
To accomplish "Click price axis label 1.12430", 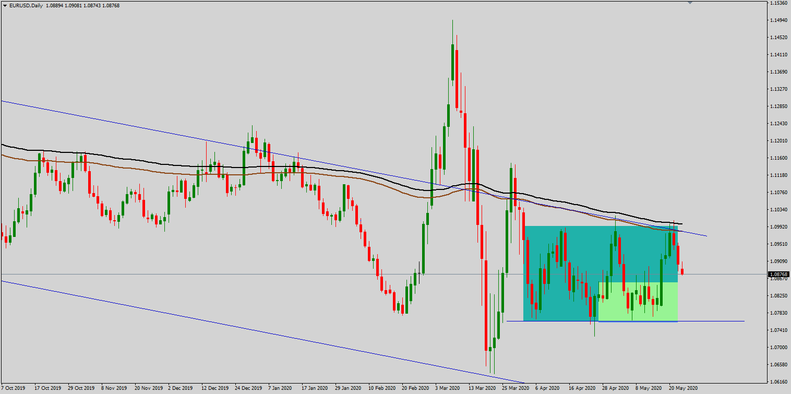I will [x=778, y=124].
